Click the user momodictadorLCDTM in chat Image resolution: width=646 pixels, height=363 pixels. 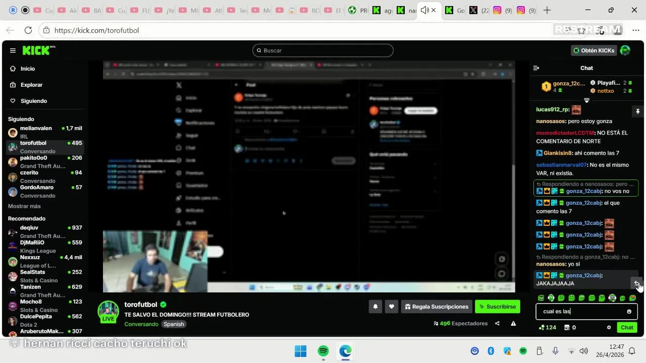565,133
